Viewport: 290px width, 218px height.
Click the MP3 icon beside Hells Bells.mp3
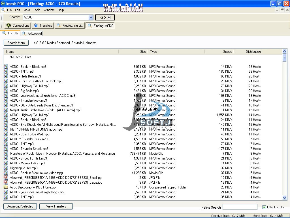coord(6,76)
